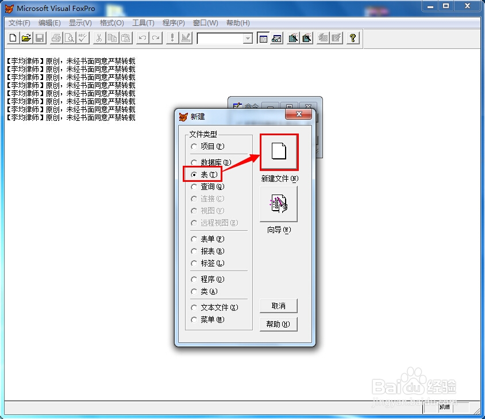
Task: Select the 表单(F) radio button
Action: (194, 239)
